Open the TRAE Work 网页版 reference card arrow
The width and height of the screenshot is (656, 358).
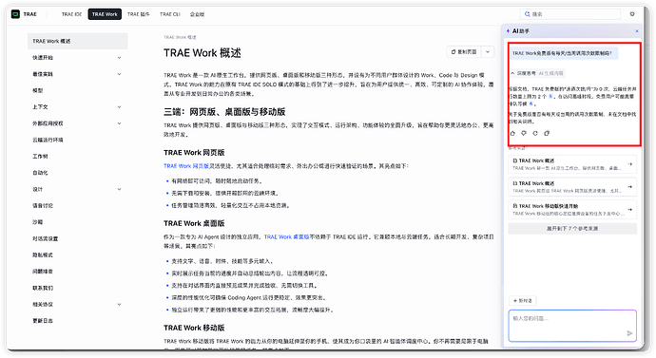click(630, 187)
